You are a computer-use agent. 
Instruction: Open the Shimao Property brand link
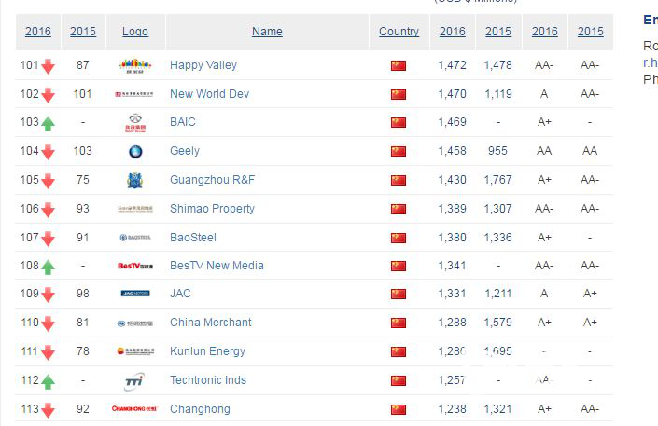point(213,209)
